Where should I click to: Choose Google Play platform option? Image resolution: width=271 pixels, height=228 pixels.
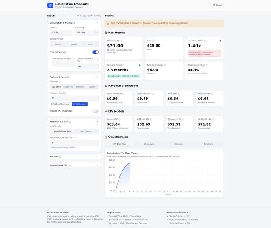(x=68, y=87)
